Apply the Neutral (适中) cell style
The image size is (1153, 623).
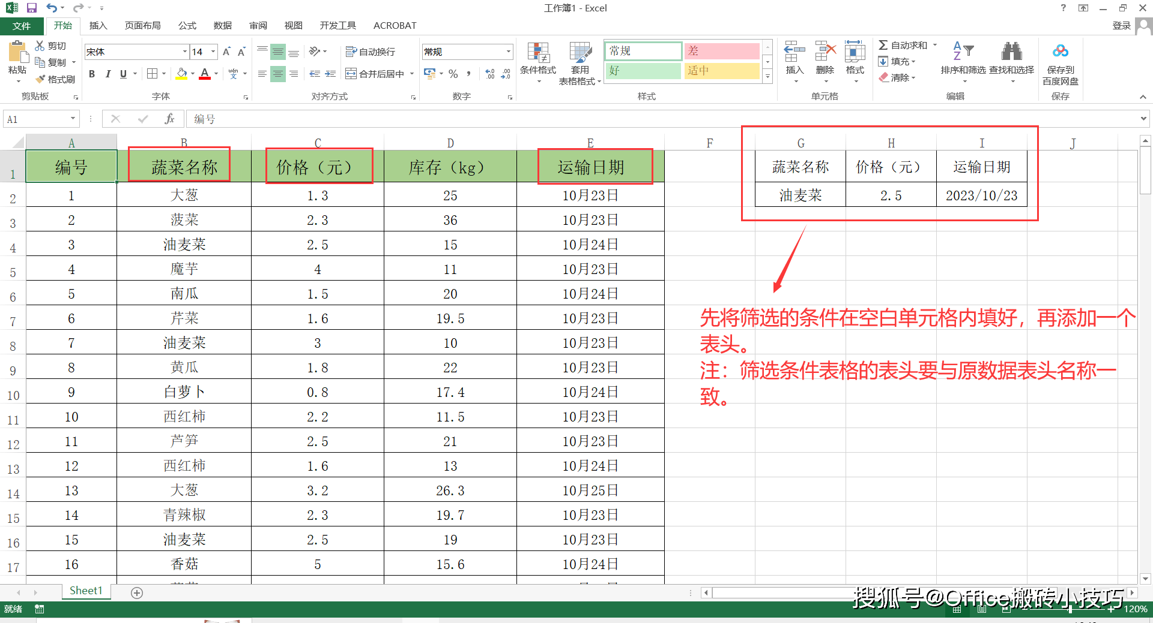pyautogui.click(x=722, y=71)
